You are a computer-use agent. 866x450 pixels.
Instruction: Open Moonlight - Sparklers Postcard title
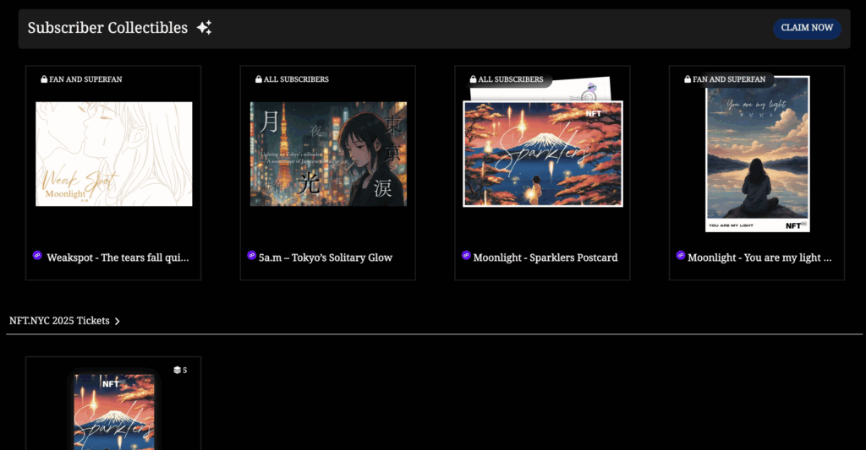tap(545, 258)
